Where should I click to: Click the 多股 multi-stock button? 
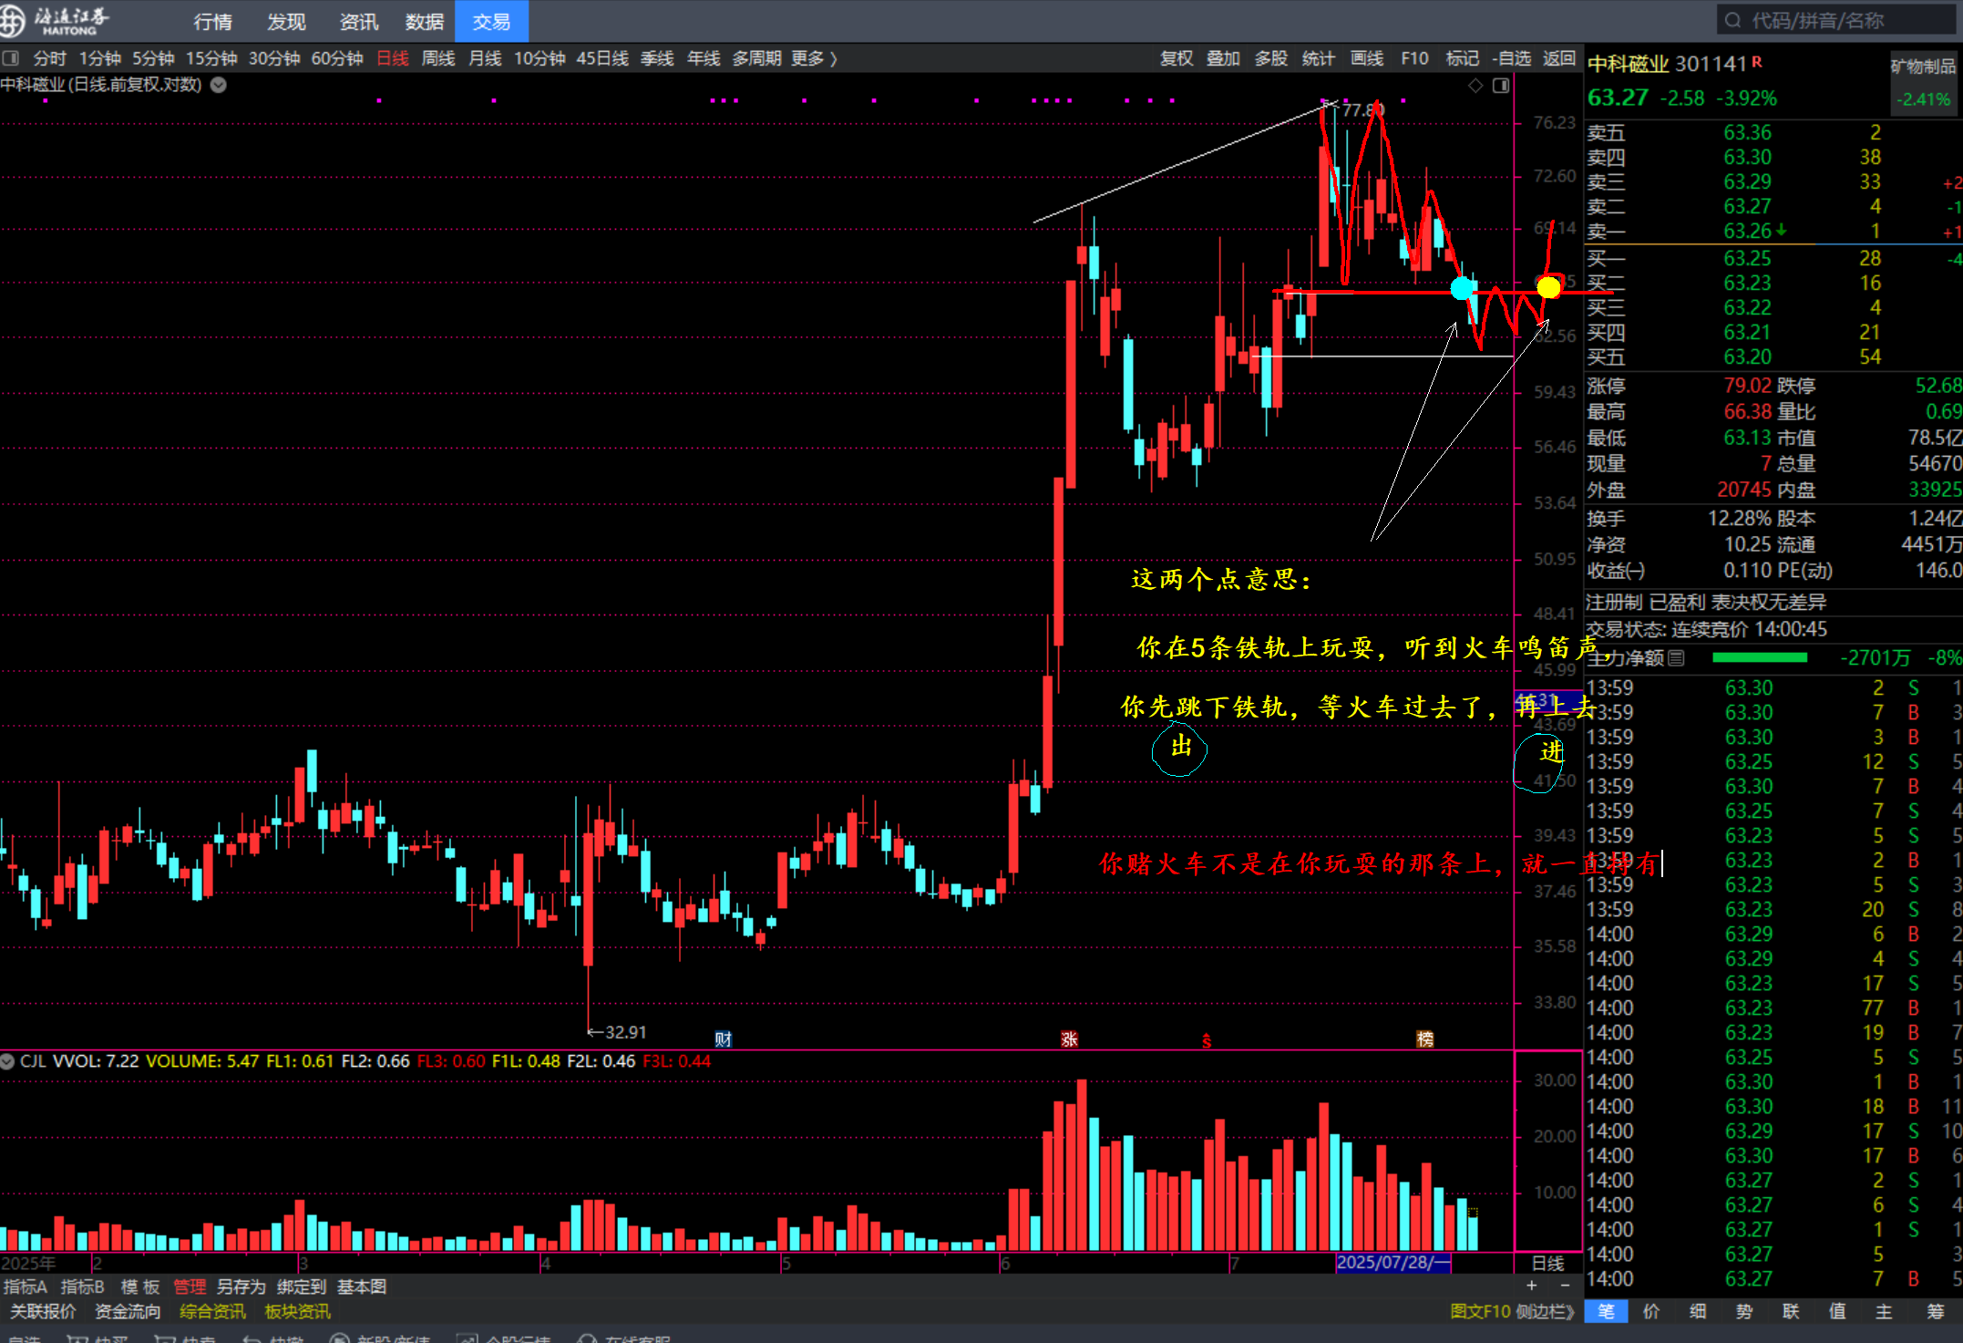coord(1270,58)
